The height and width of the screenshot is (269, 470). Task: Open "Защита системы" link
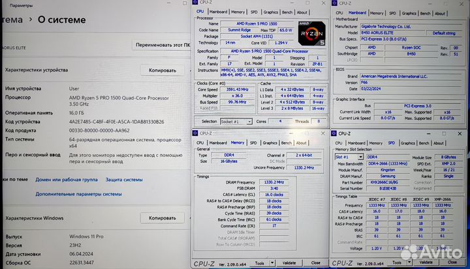click(124, 180)
